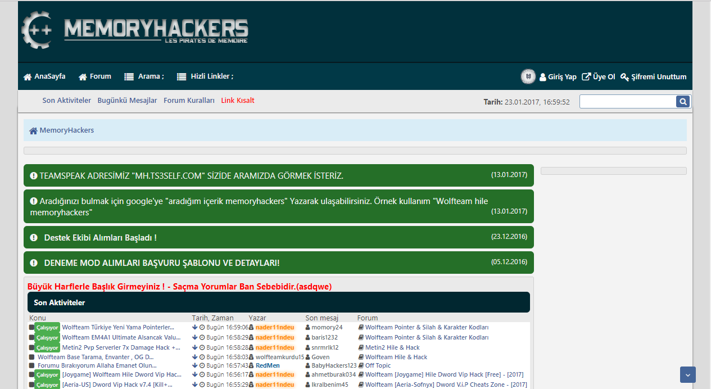Open last poster snrmrlk12 profile
Screen dimensions: 711x389
pos(325,347)
